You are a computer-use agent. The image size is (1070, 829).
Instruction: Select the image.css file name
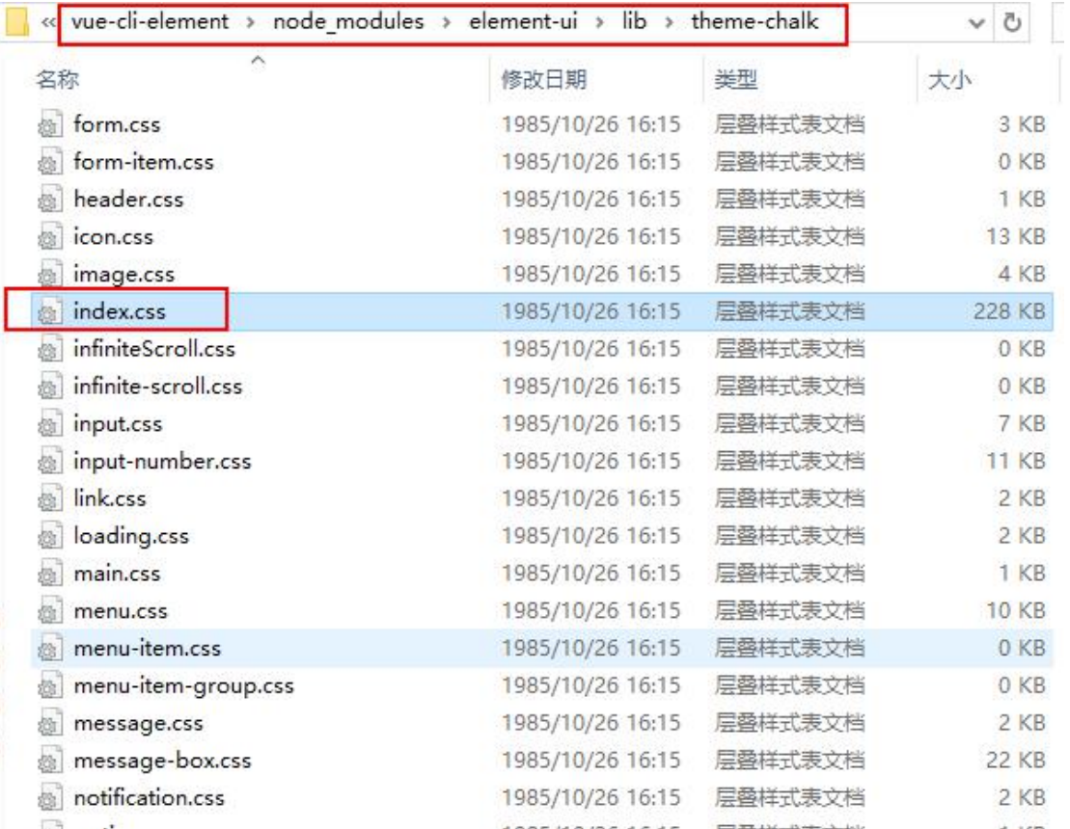[x=124, y=274]
